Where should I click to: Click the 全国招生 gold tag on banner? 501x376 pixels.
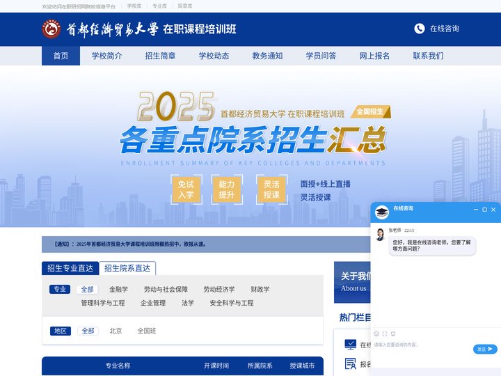pyautogui.click(x=371, y=111)
